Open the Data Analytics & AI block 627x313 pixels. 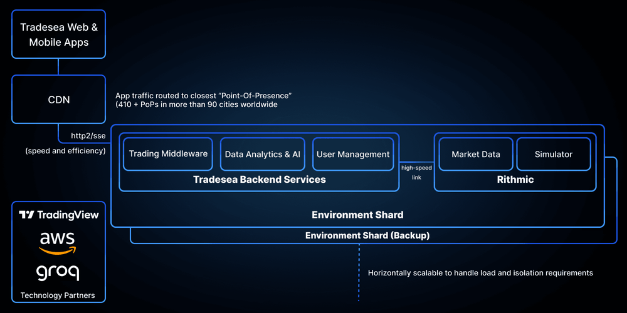262,154
